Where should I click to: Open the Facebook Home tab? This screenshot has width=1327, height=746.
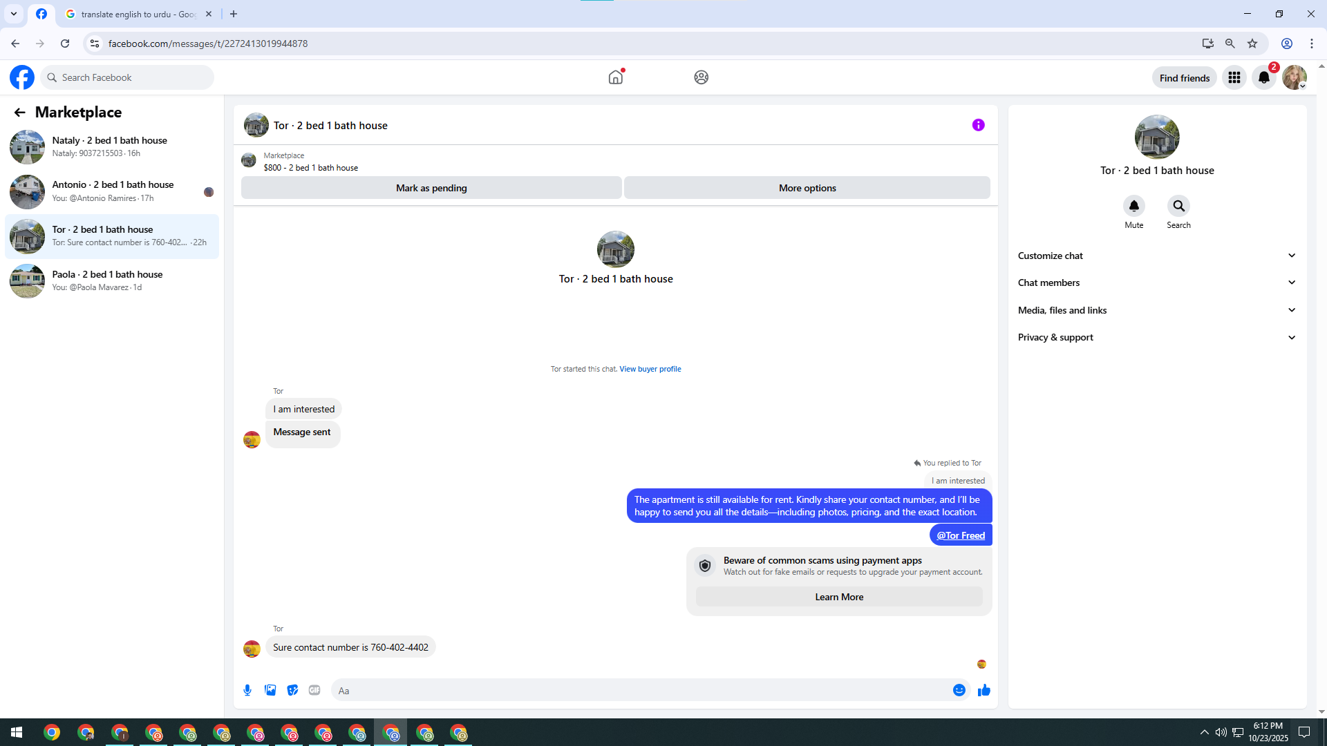point(615,77)
